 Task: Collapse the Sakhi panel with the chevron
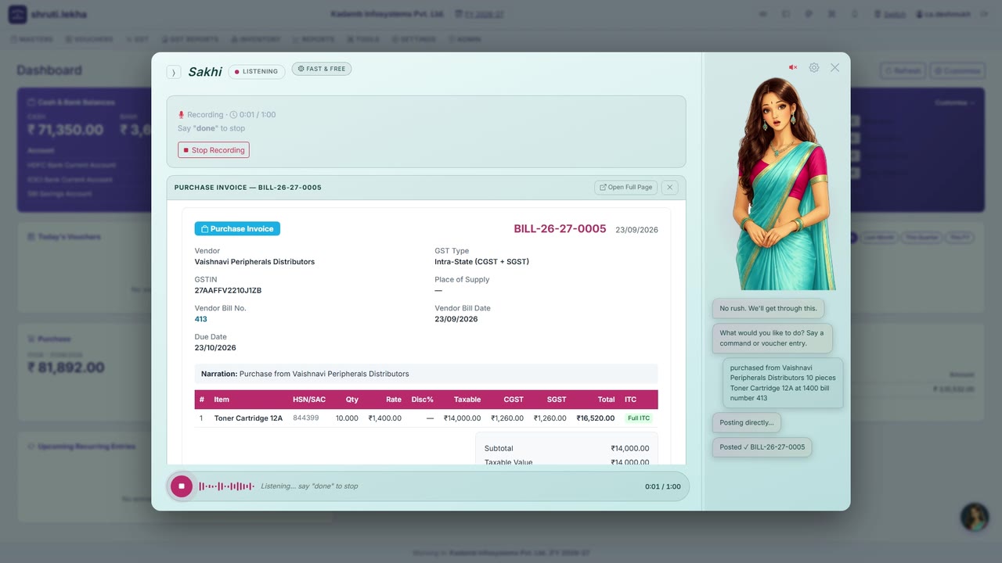point(174,72)
